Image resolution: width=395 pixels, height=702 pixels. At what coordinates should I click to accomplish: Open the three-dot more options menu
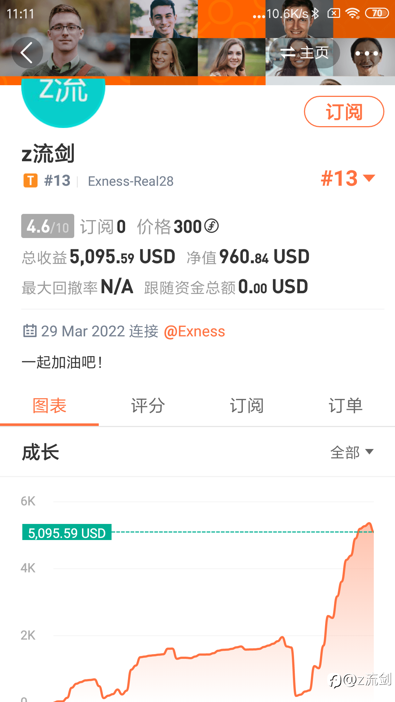(367, 53)
